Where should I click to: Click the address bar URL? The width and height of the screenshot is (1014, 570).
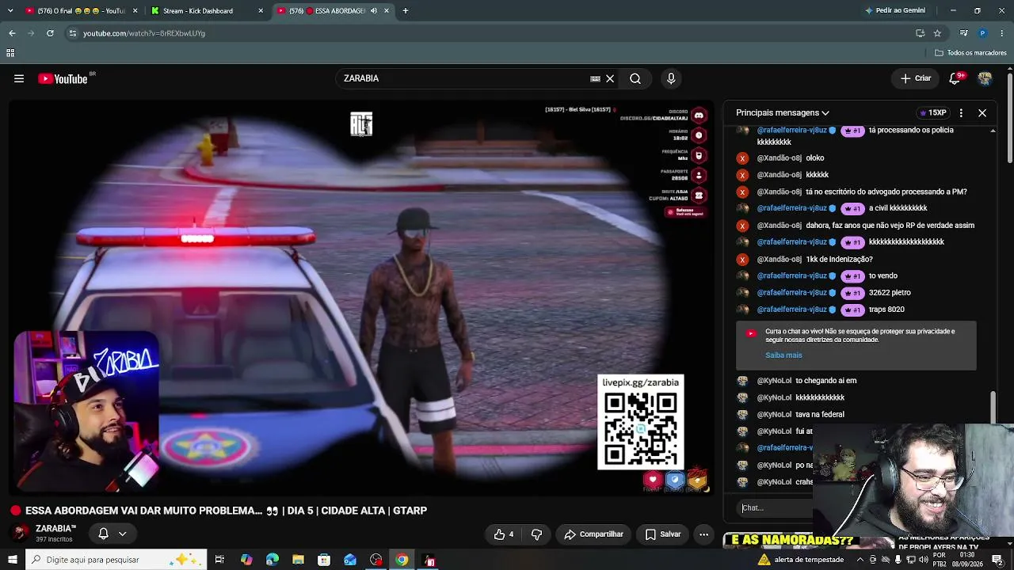(144, 33)
